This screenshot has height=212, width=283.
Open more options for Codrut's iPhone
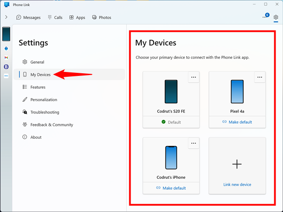pyautogui.click(x=193, y=143)
